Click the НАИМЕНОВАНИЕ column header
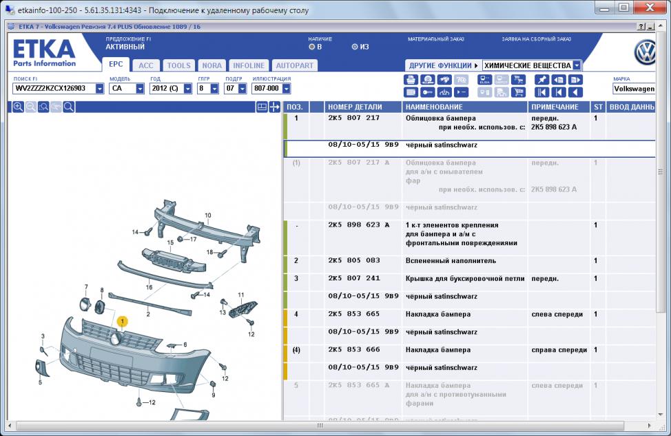Viewport: 671px width, 436px height. click(x=465, y=107)
